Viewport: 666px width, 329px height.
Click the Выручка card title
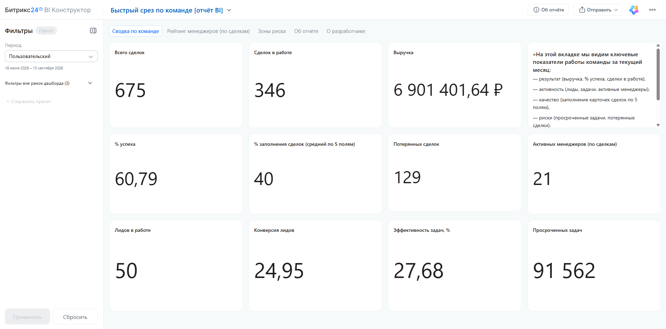pyautogui.click(x=403, y=52)
